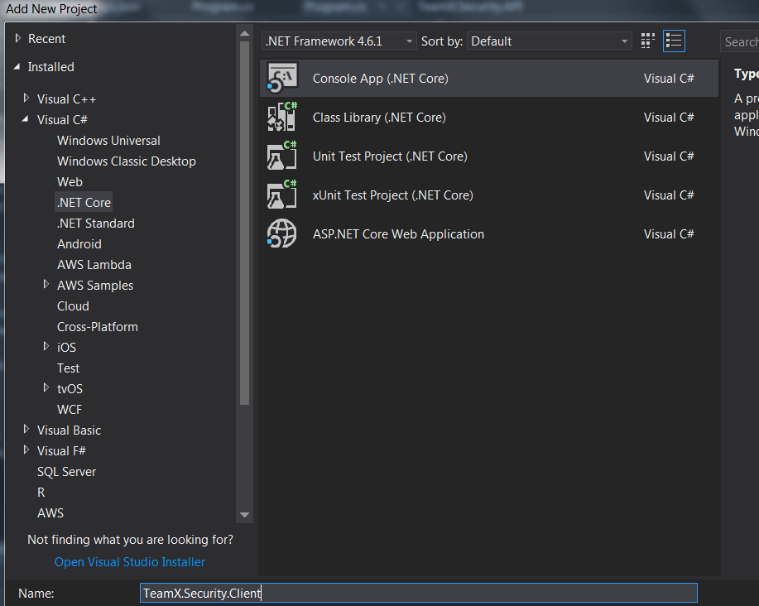759x606 pixels.
Task: Select the Web category
Action: point(70,181)
